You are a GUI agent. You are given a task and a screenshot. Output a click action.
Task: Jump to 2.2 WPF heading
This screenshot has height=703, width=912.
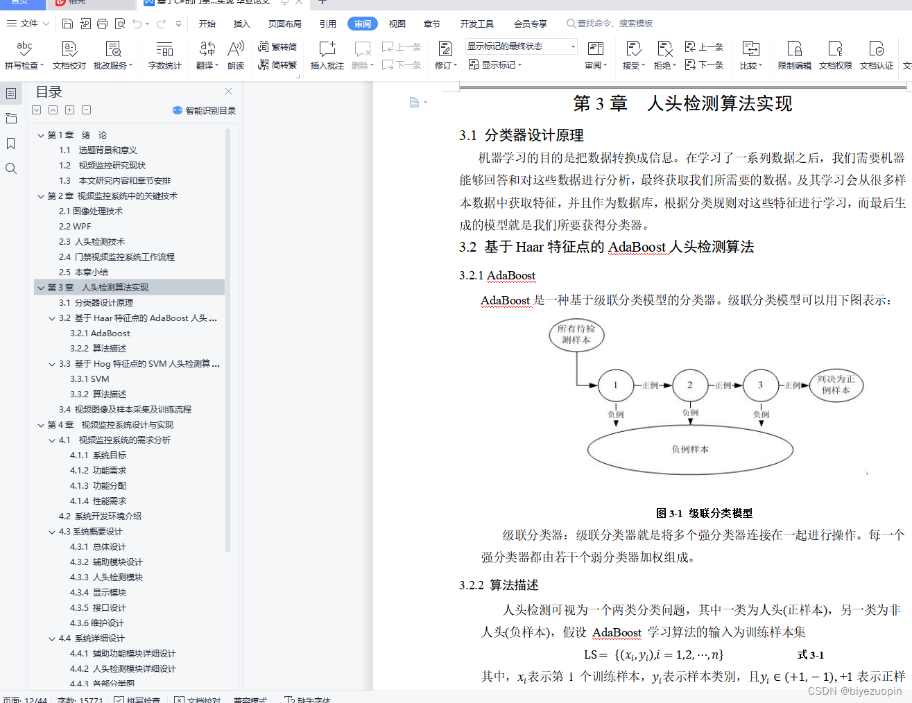[75, 227]
